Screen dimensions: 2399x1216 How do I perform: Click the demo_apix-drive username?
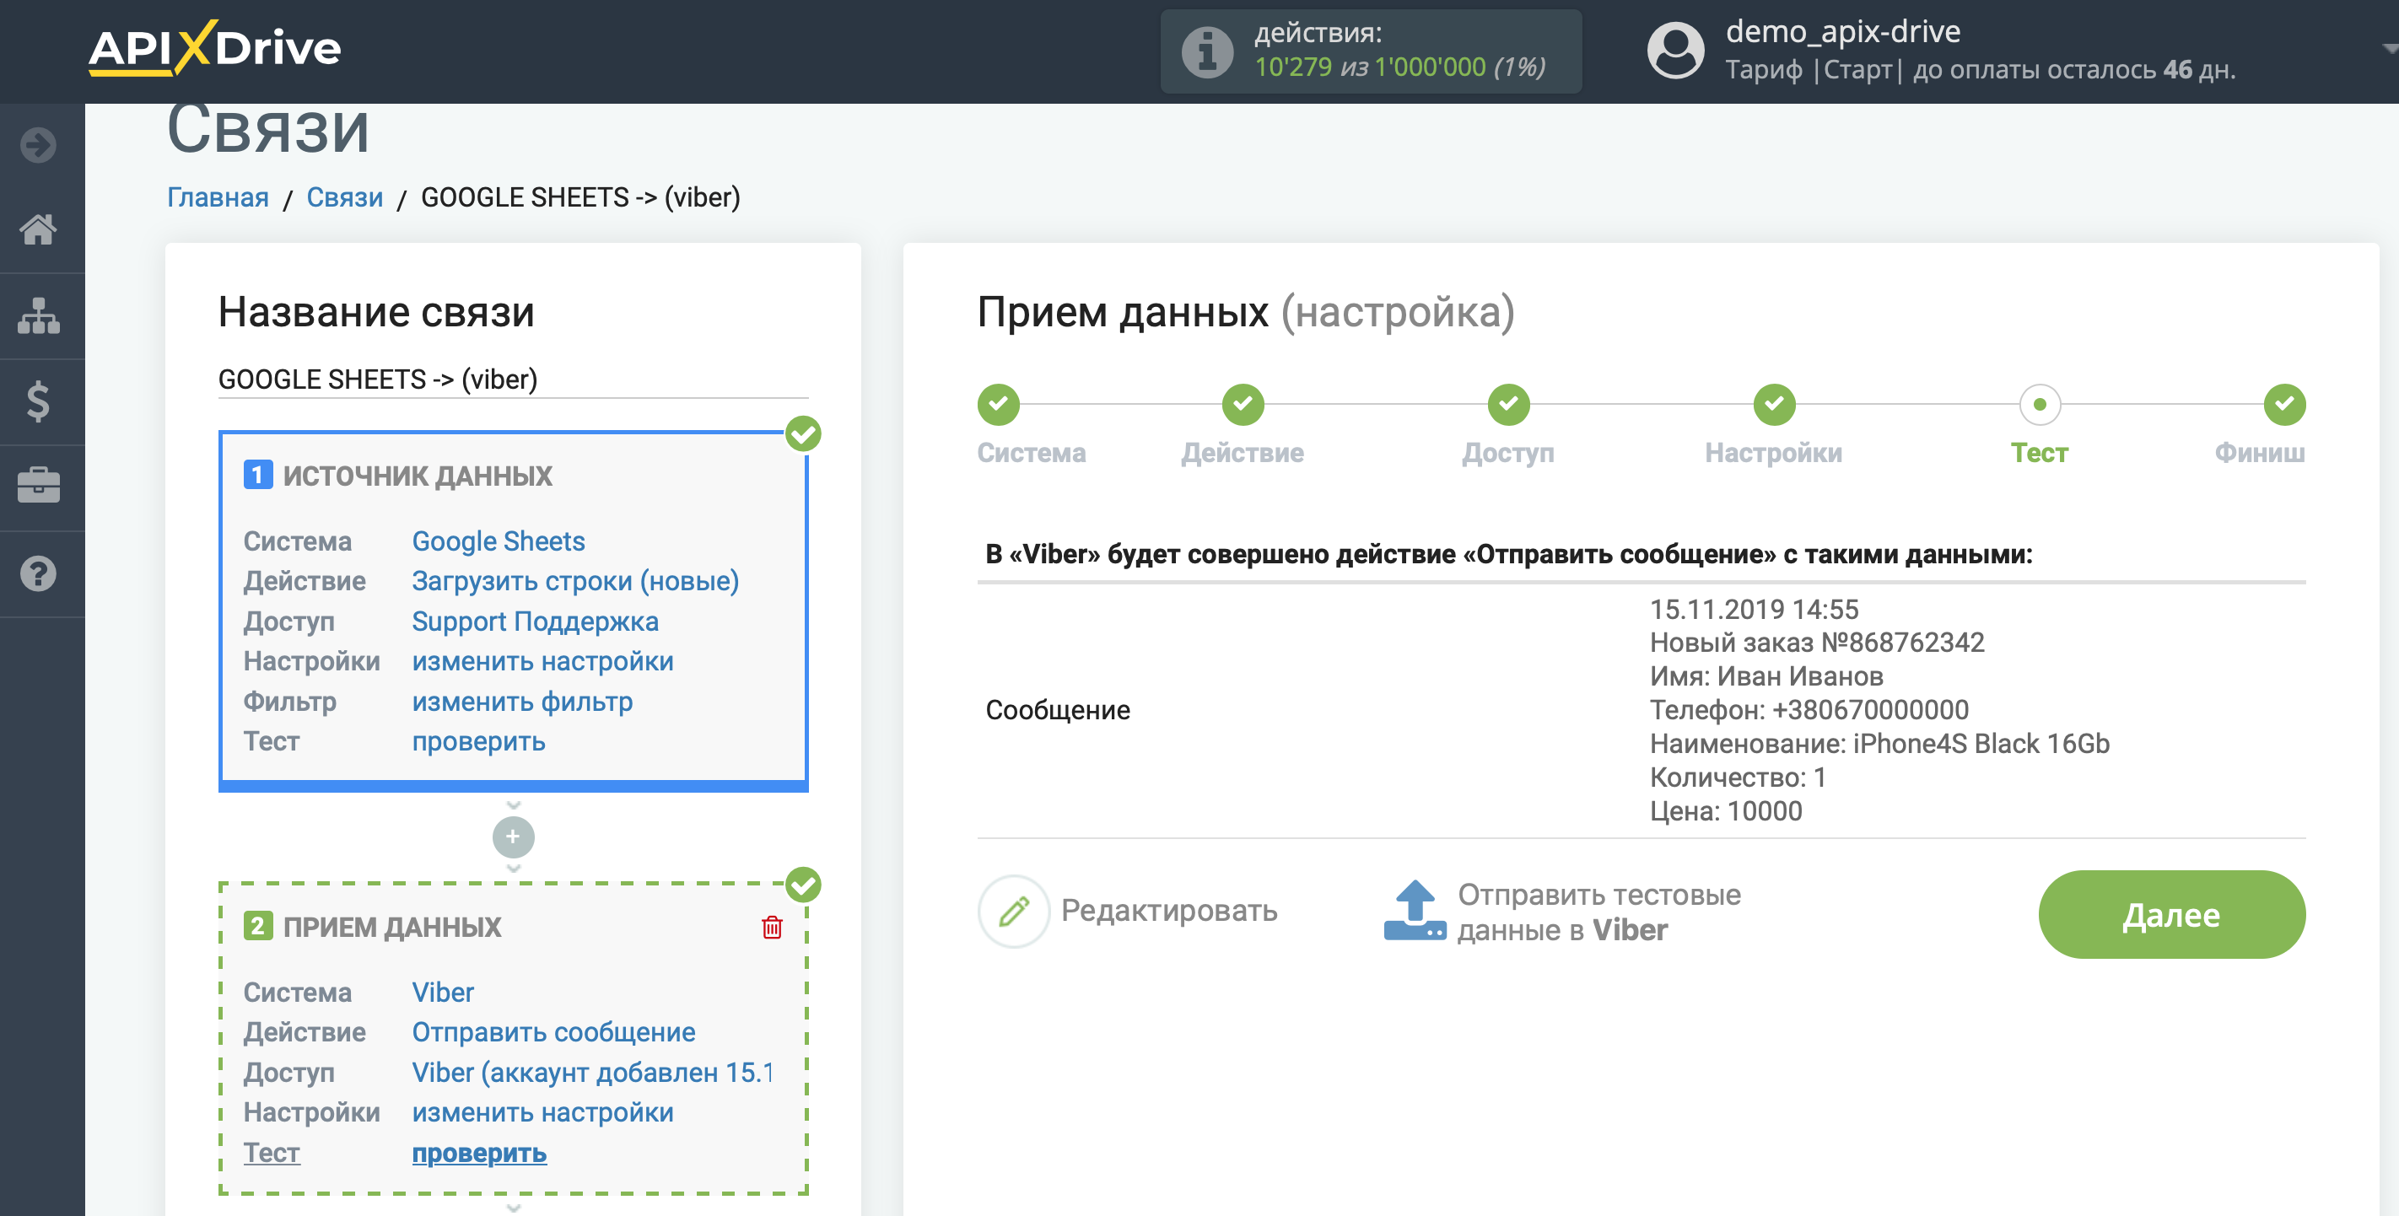1843,32
